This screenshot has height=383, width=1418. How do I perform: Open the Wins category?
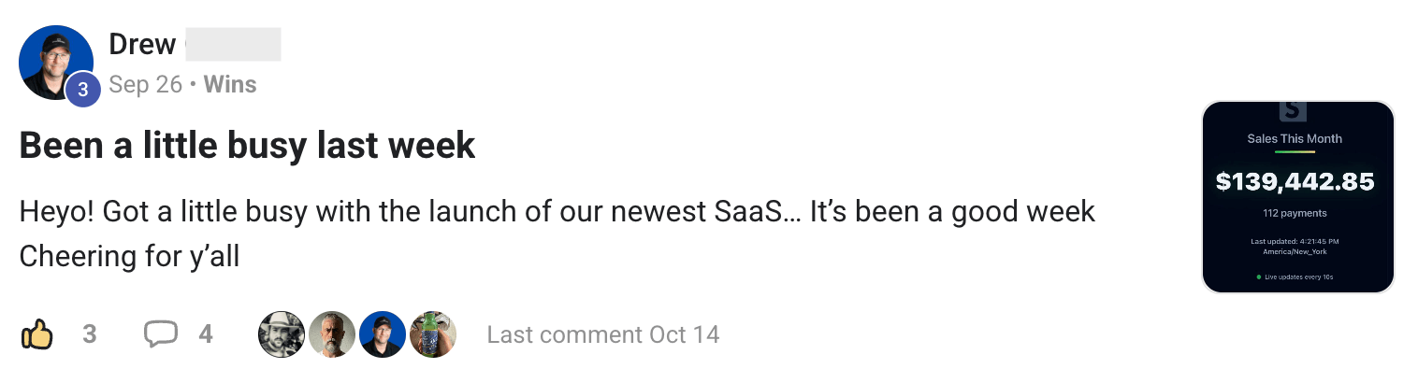[x=230, y=85]
